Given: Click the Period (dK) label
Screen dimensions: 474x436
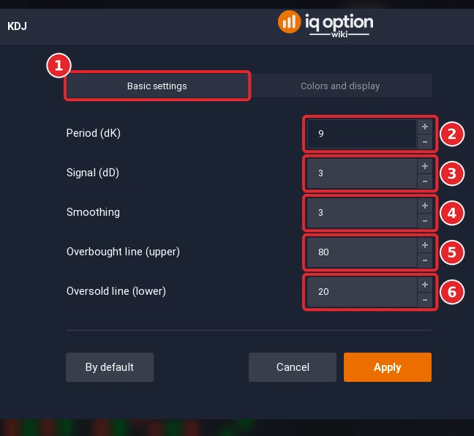Looking at the screenshot, I should click(x=94, y=133).
